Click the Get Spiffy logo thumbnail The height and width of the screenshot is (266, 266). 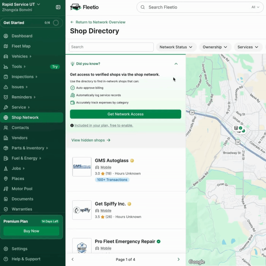click(x=82, y=210)
